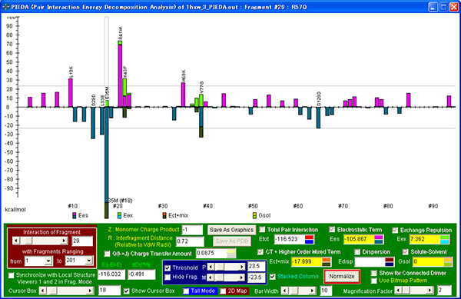Click Threshold M slider left arrow
The width and height of the screenshot is (461, 299).
click(x=211, y=277)
